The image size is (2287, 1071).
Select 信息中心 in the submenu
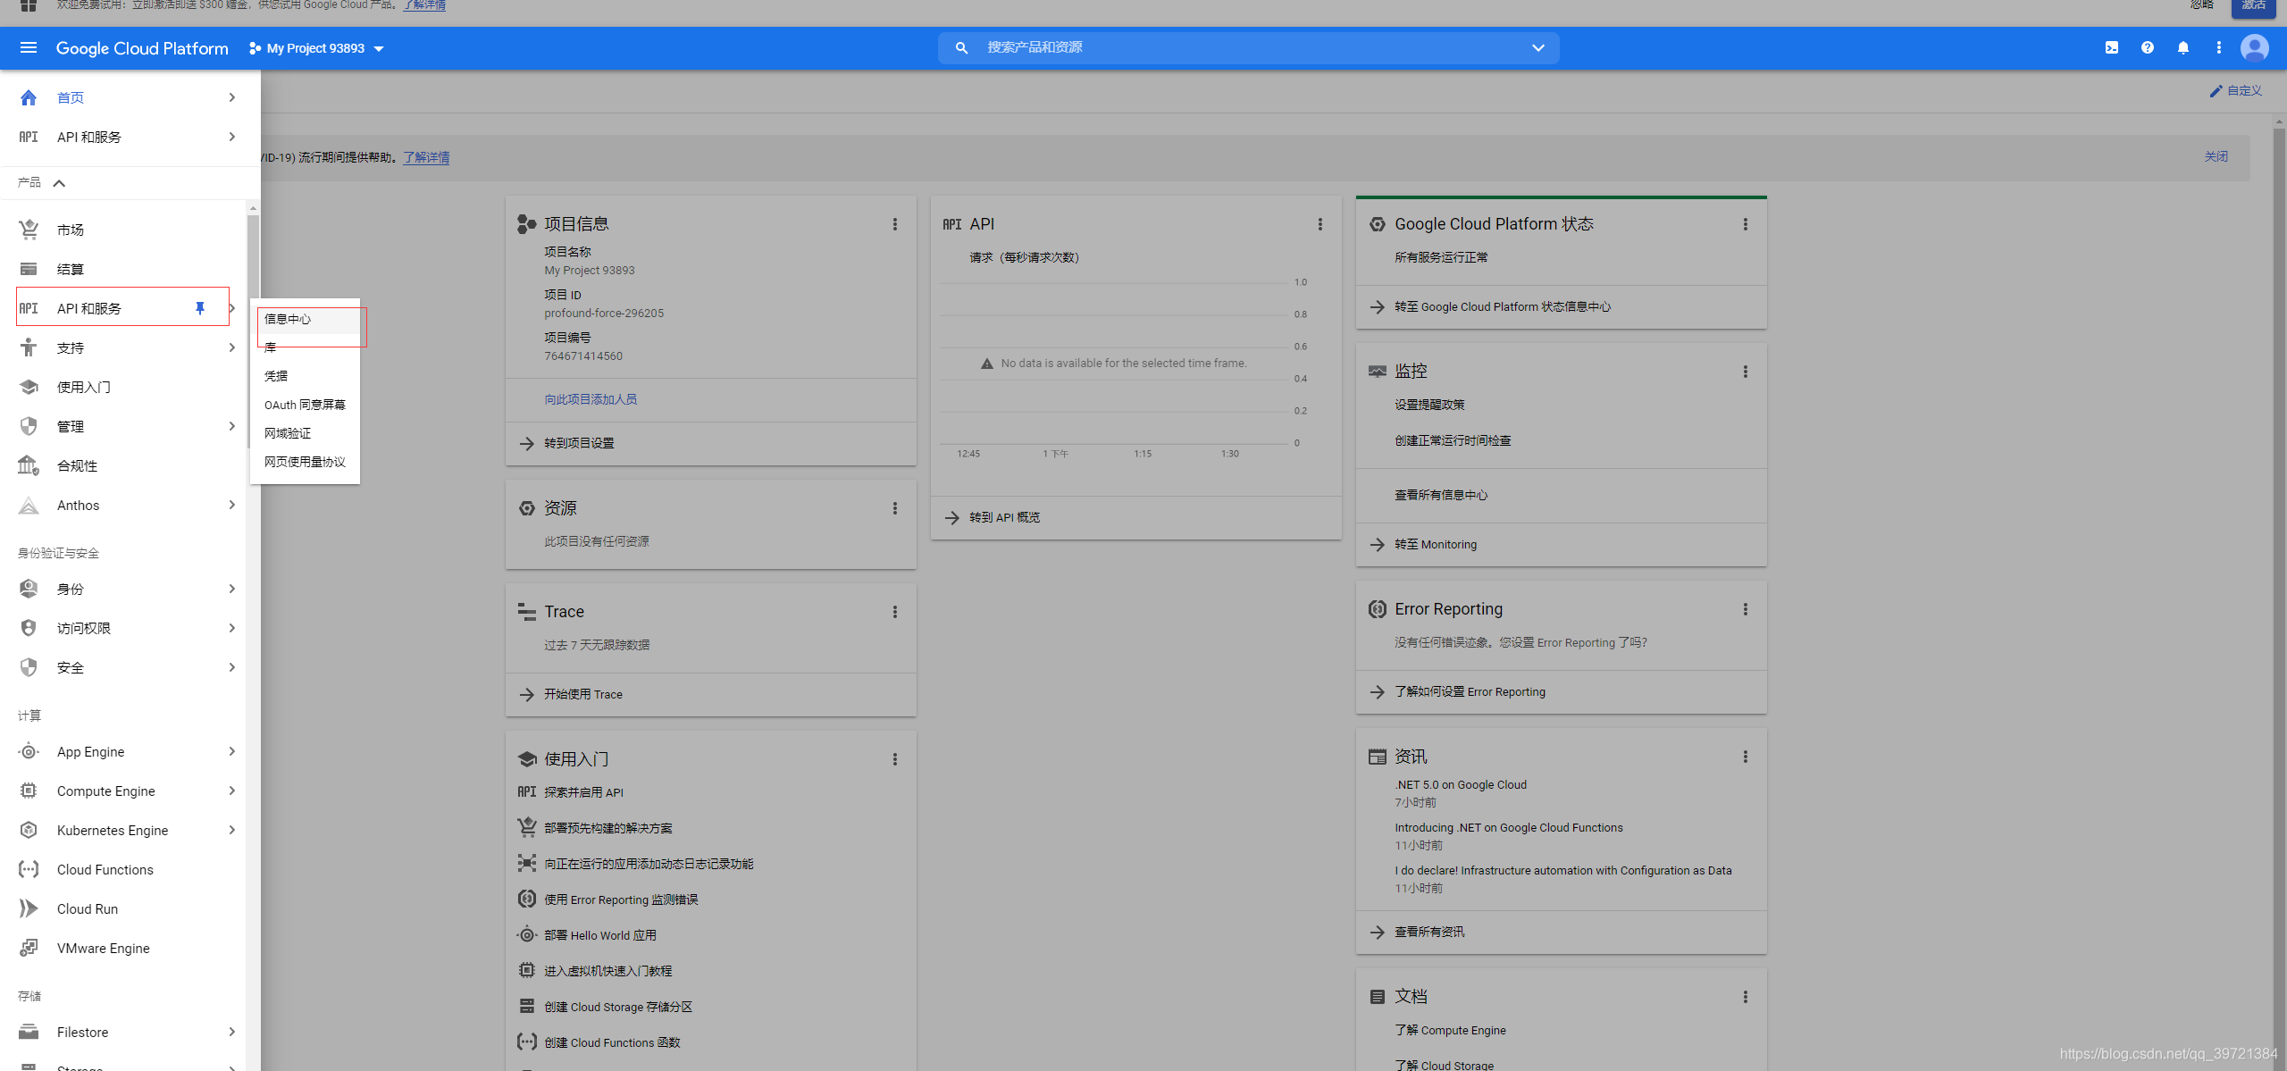point(288,319)
